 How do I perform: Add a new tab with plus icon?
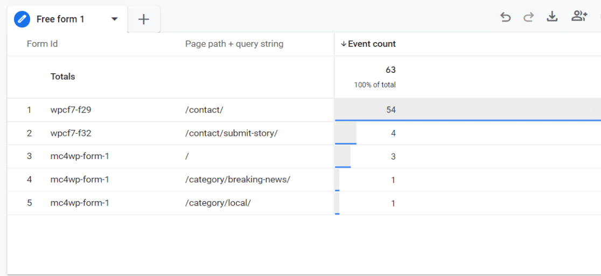click(143, 19)
